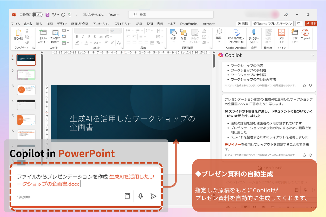This screenshot has width=326, height=217.
Task: Click the pen icon beside window controls
Action: tap(286, 15)
